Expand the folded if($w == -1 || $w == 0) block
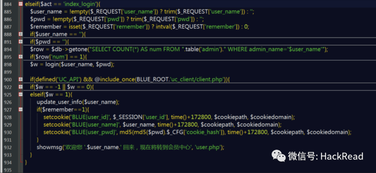This screenshot has height=173, width=376. pos(21,86)
